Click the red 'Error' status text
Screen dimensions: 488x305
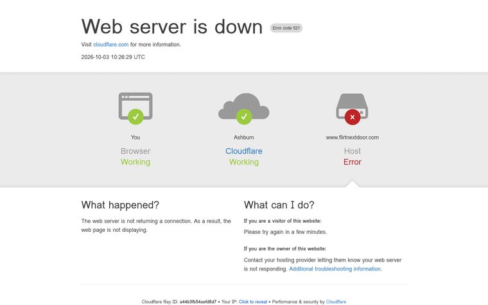(x=353, y=162)
